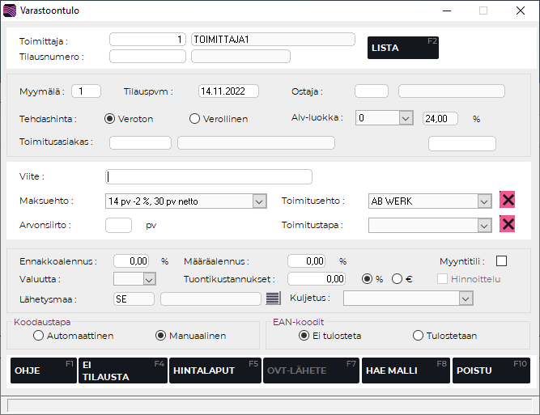Select Tulostetaan for EAN codes

pos(418,336)
